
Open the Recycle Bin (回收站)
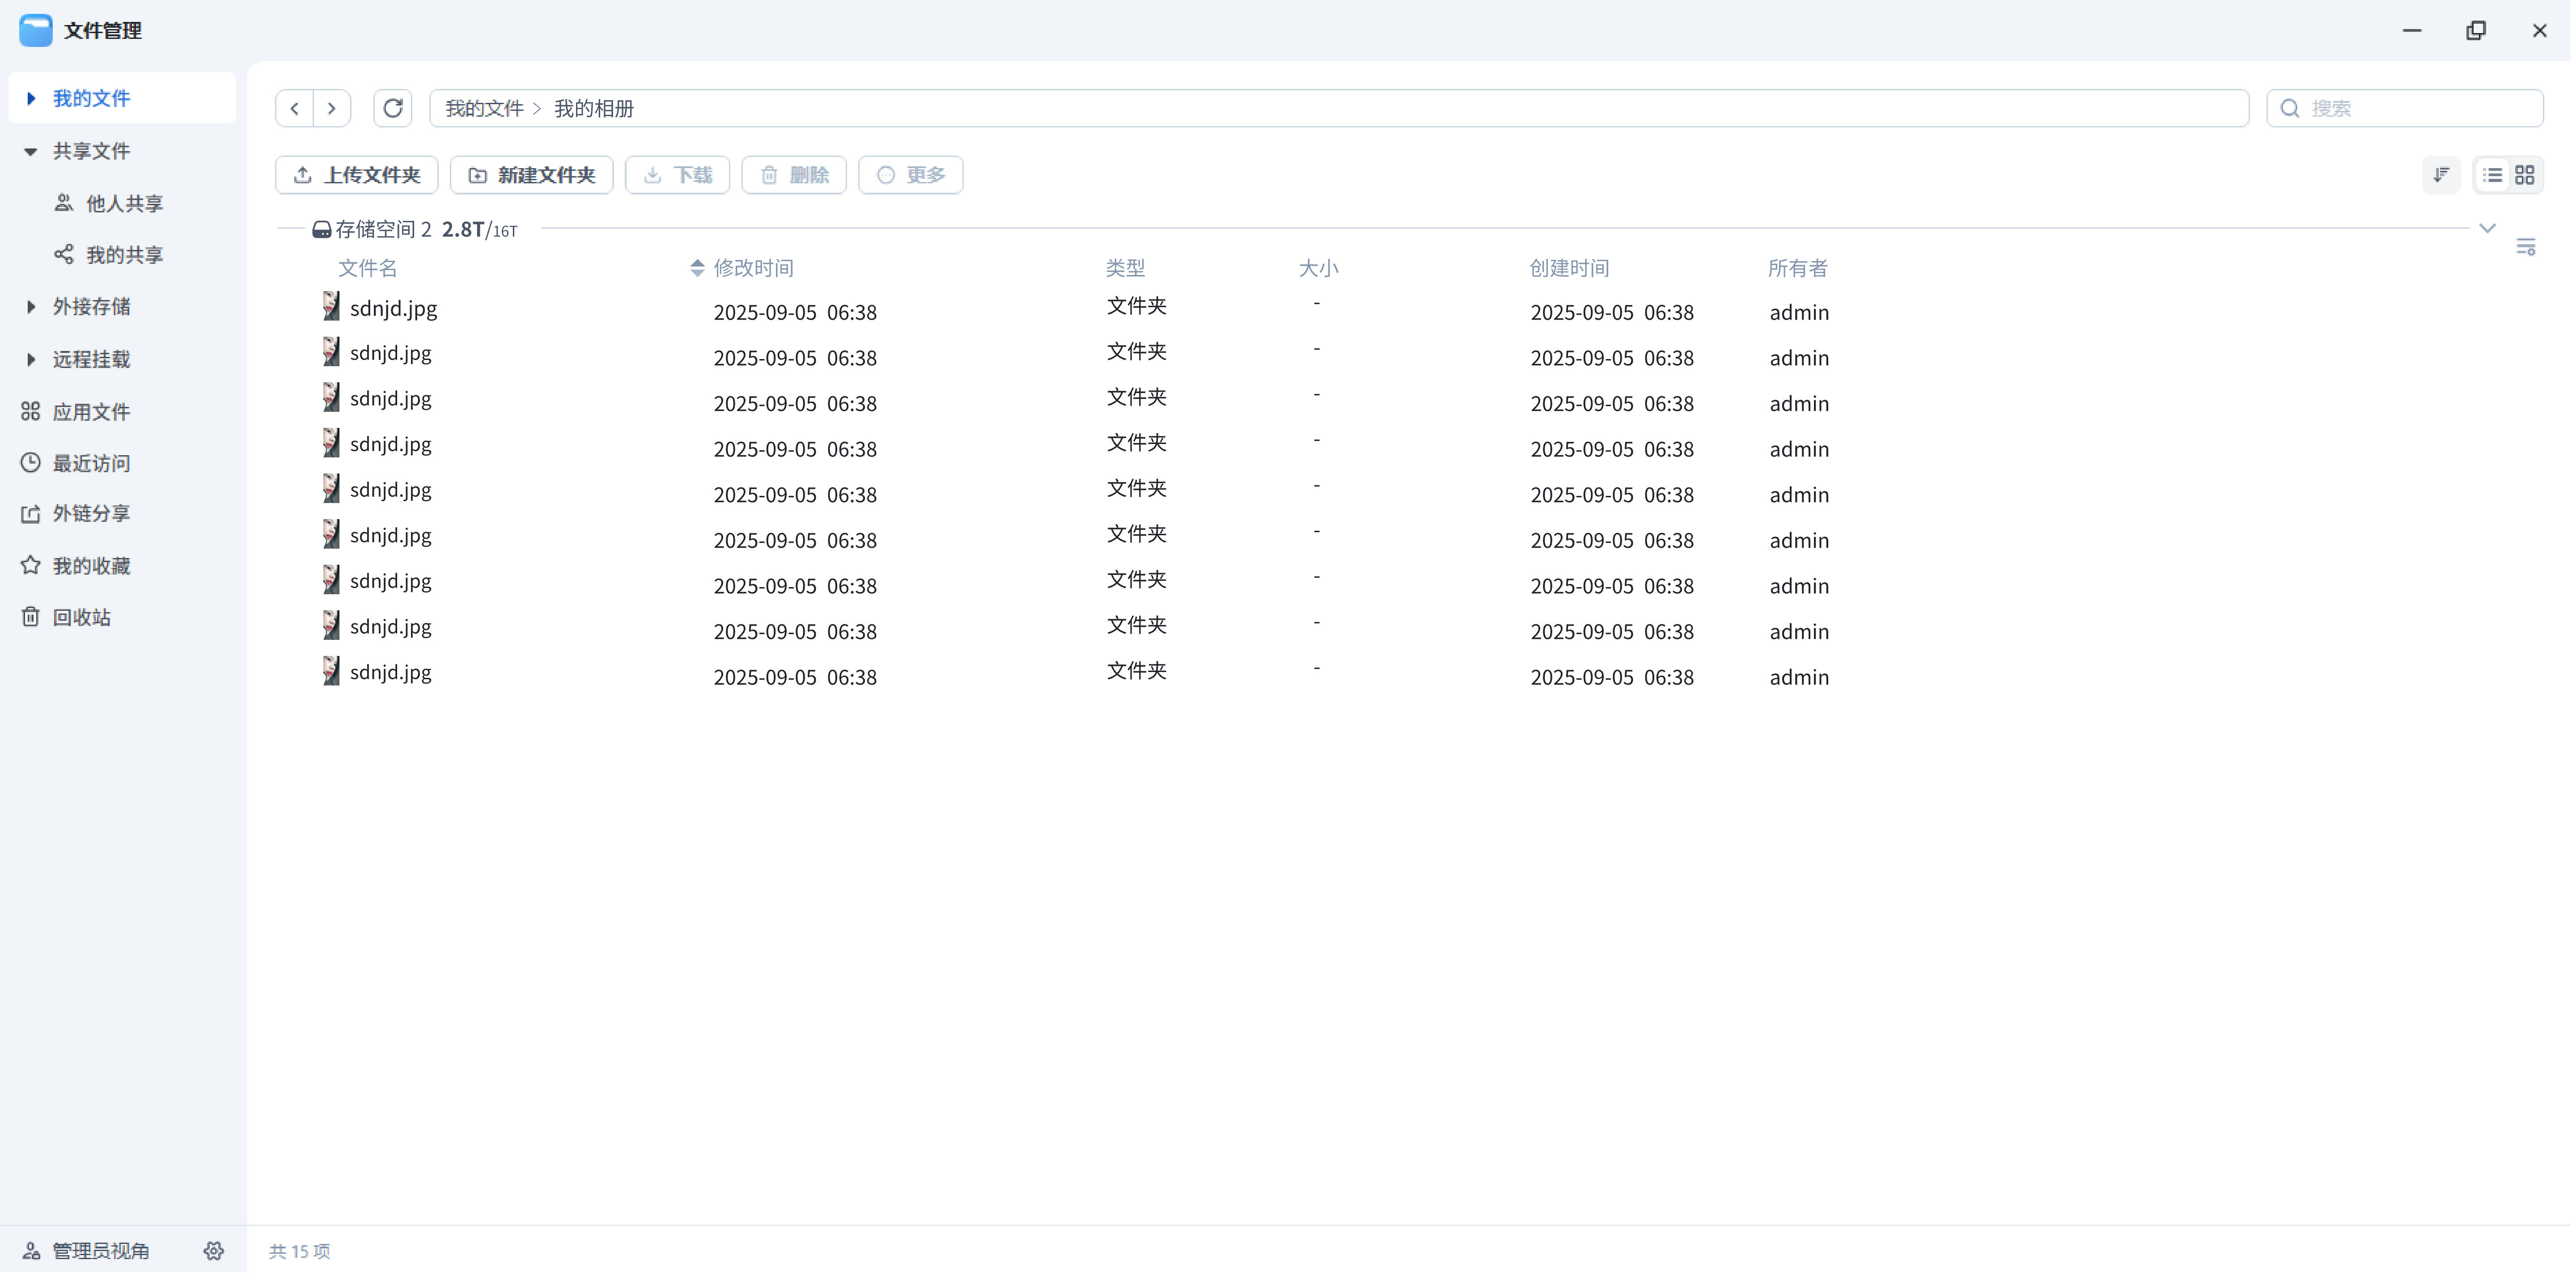(x=82, y=617)
